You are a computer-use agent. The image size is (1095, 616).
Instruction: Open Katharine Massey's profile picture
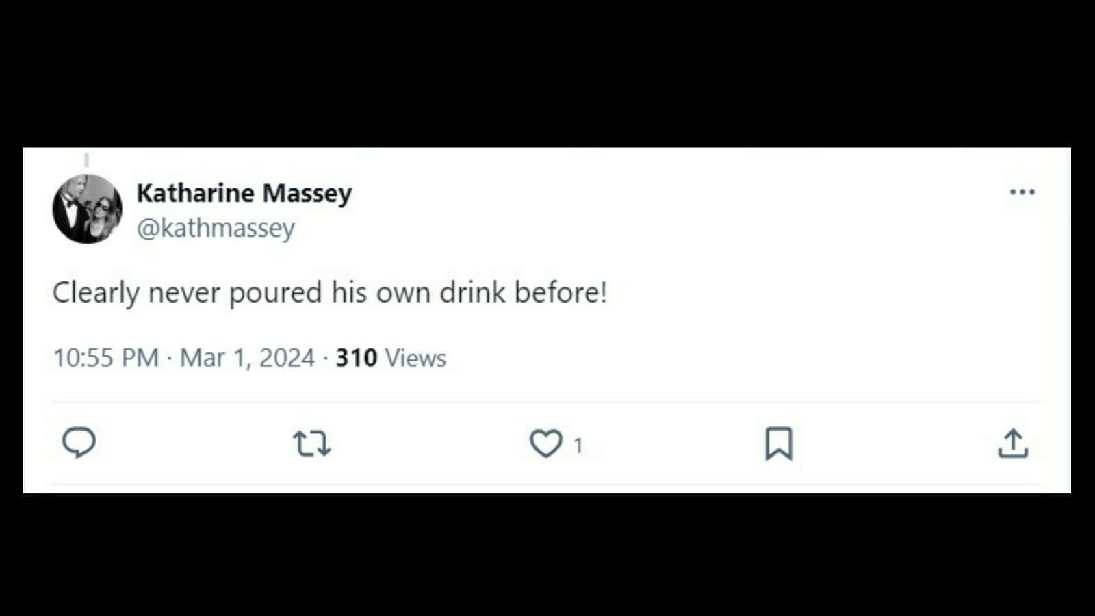click(x=87, y=209)
